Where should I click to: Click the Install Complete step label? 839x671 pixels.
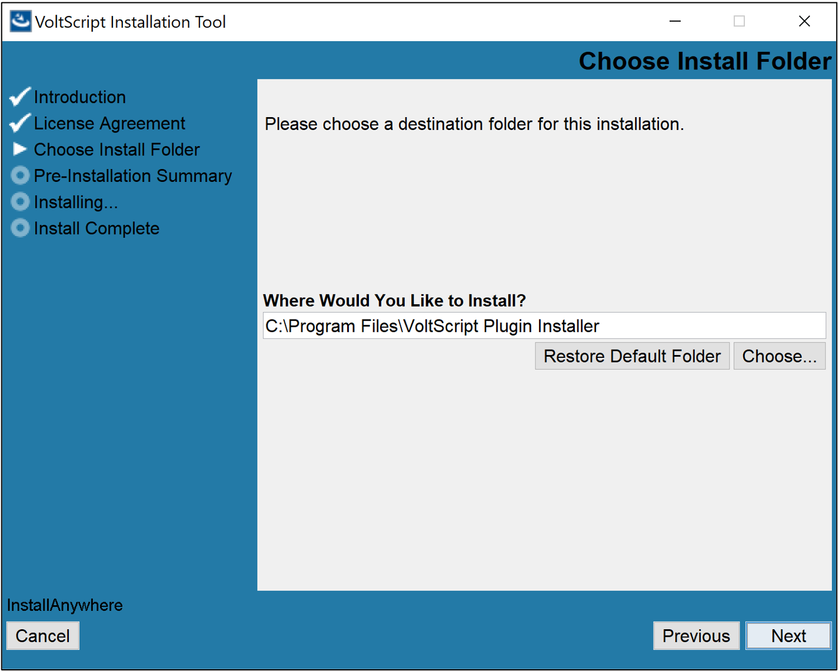click(x=96, y=228)
